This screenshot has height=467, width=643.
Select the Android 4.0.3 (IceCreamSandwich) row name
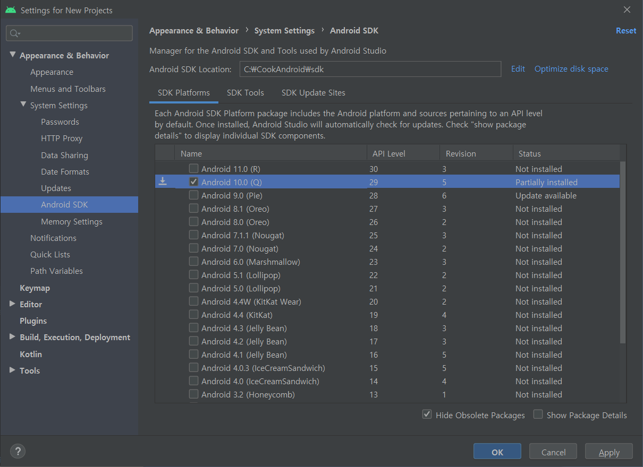click(x=263, y=368)
